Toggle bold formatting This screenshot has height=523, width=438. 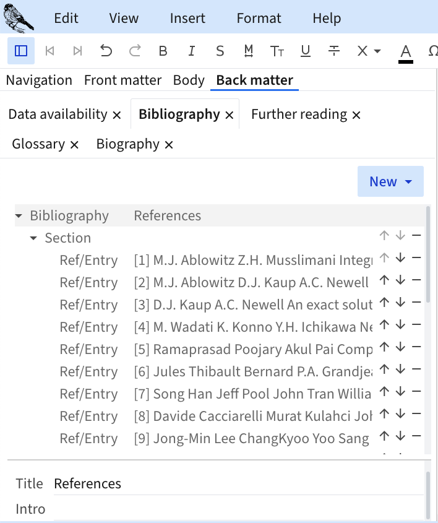[163, 51]
